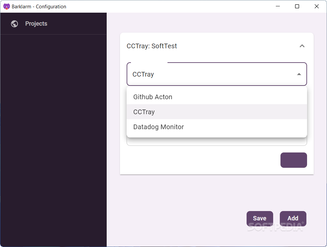
Task: Close the Barklarm Configuration window
Action: (317, 6)
